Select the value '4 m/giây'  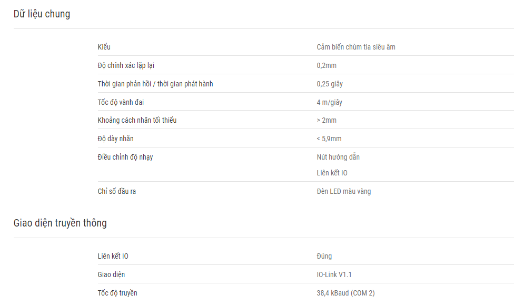pyautogui.click(x=330, y=102)
